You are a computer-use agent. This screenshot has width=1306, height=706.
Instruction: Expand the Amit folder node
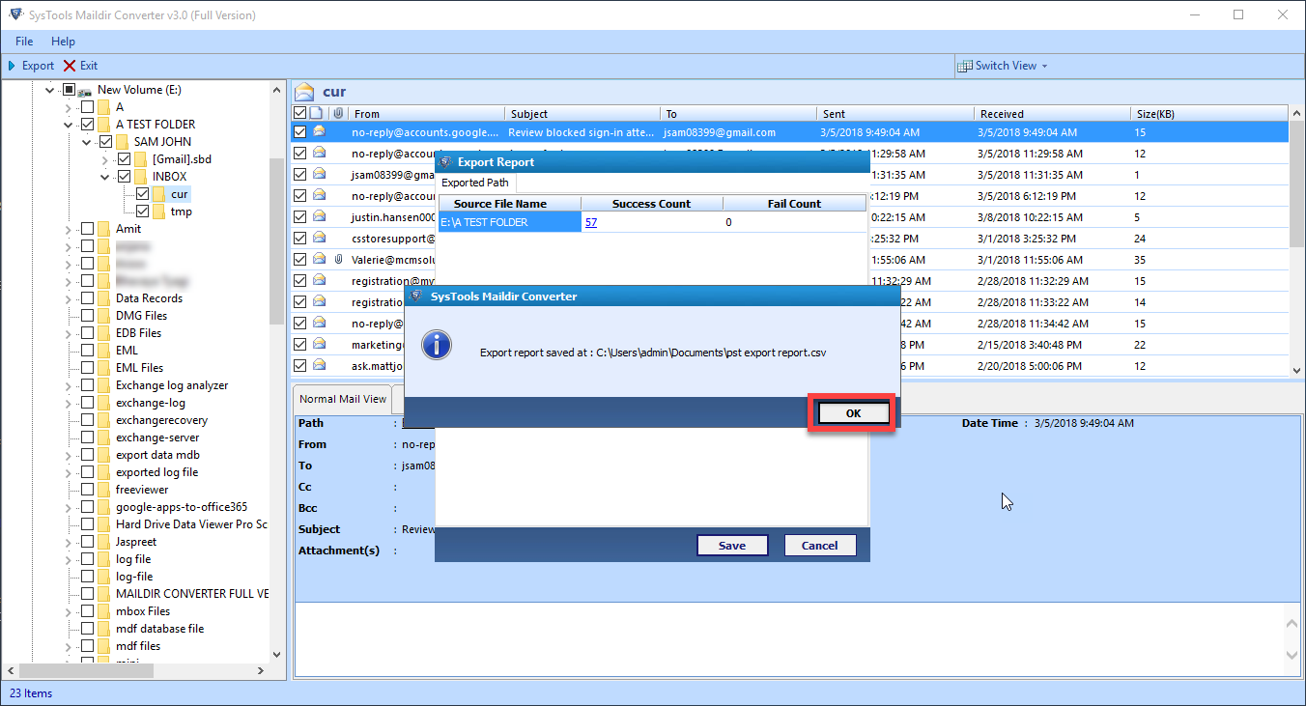coord(69,229)
